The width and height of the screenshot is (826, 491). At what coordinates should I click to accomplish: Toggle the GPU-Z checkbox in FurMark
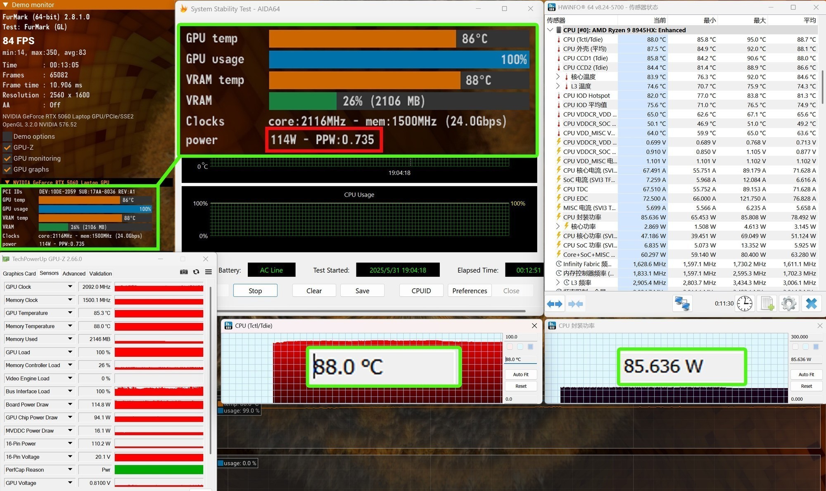7,147
